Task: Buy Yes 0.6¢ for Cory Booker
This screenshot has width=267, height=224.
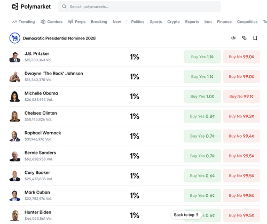Action: (202, 175)
